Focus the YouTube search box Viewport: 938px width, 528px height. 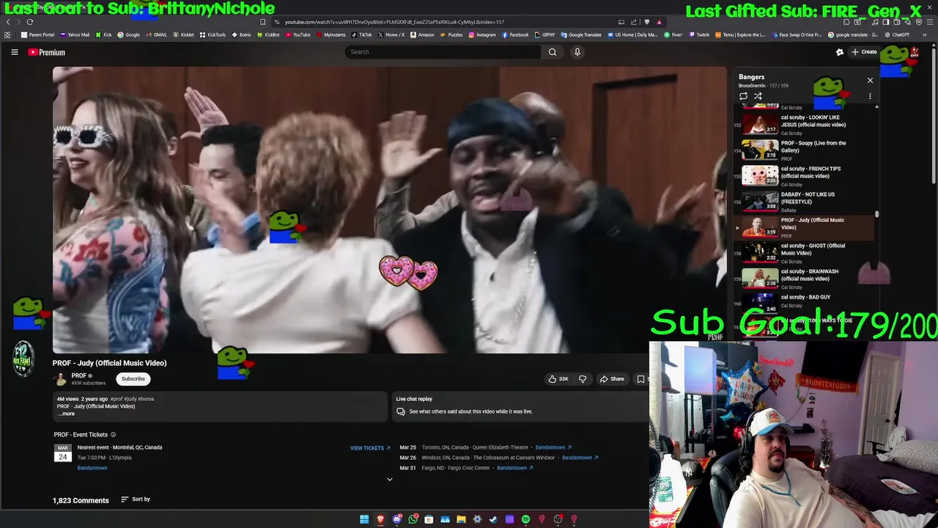(x=443, y=52)
